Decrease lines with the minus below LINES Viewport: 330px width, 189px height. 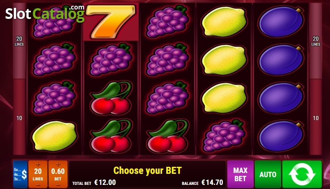[38, 185]
